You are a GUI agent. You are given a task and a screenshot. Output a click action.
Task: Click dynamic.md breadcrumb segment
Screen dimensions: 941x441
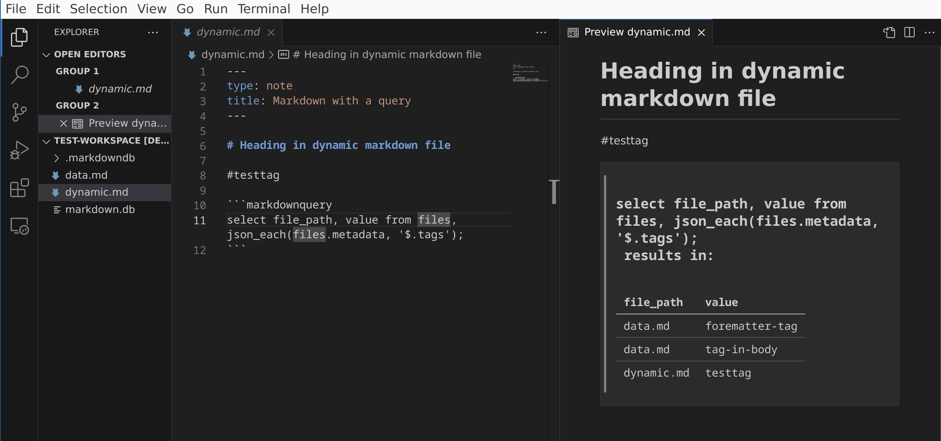point(233,55)
